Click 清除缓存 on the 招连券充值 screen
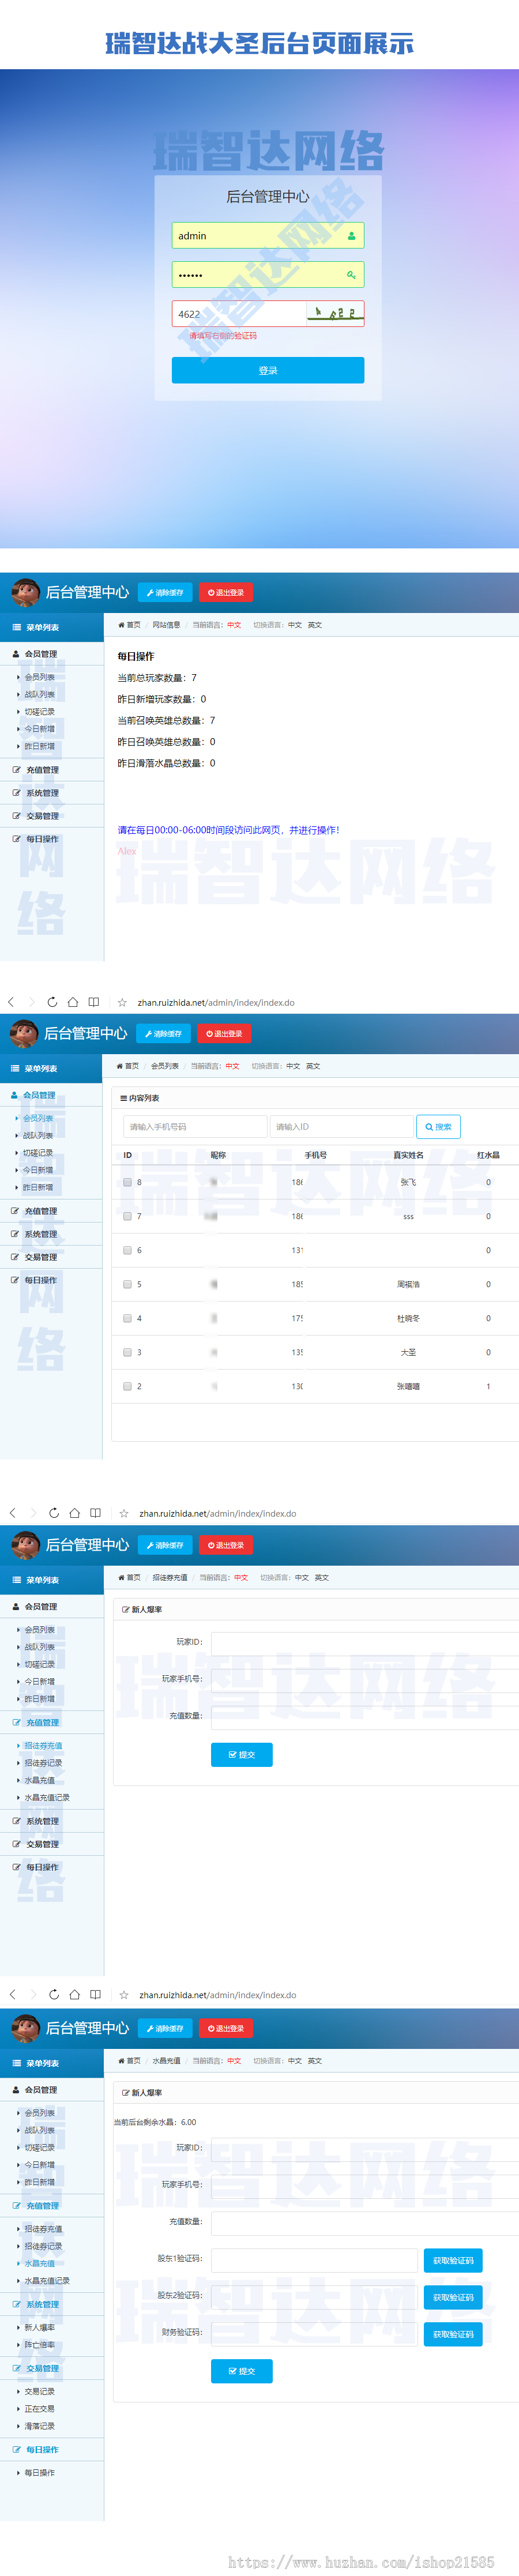This screenshot has width=519, height=2576. tap(165, 1545)
